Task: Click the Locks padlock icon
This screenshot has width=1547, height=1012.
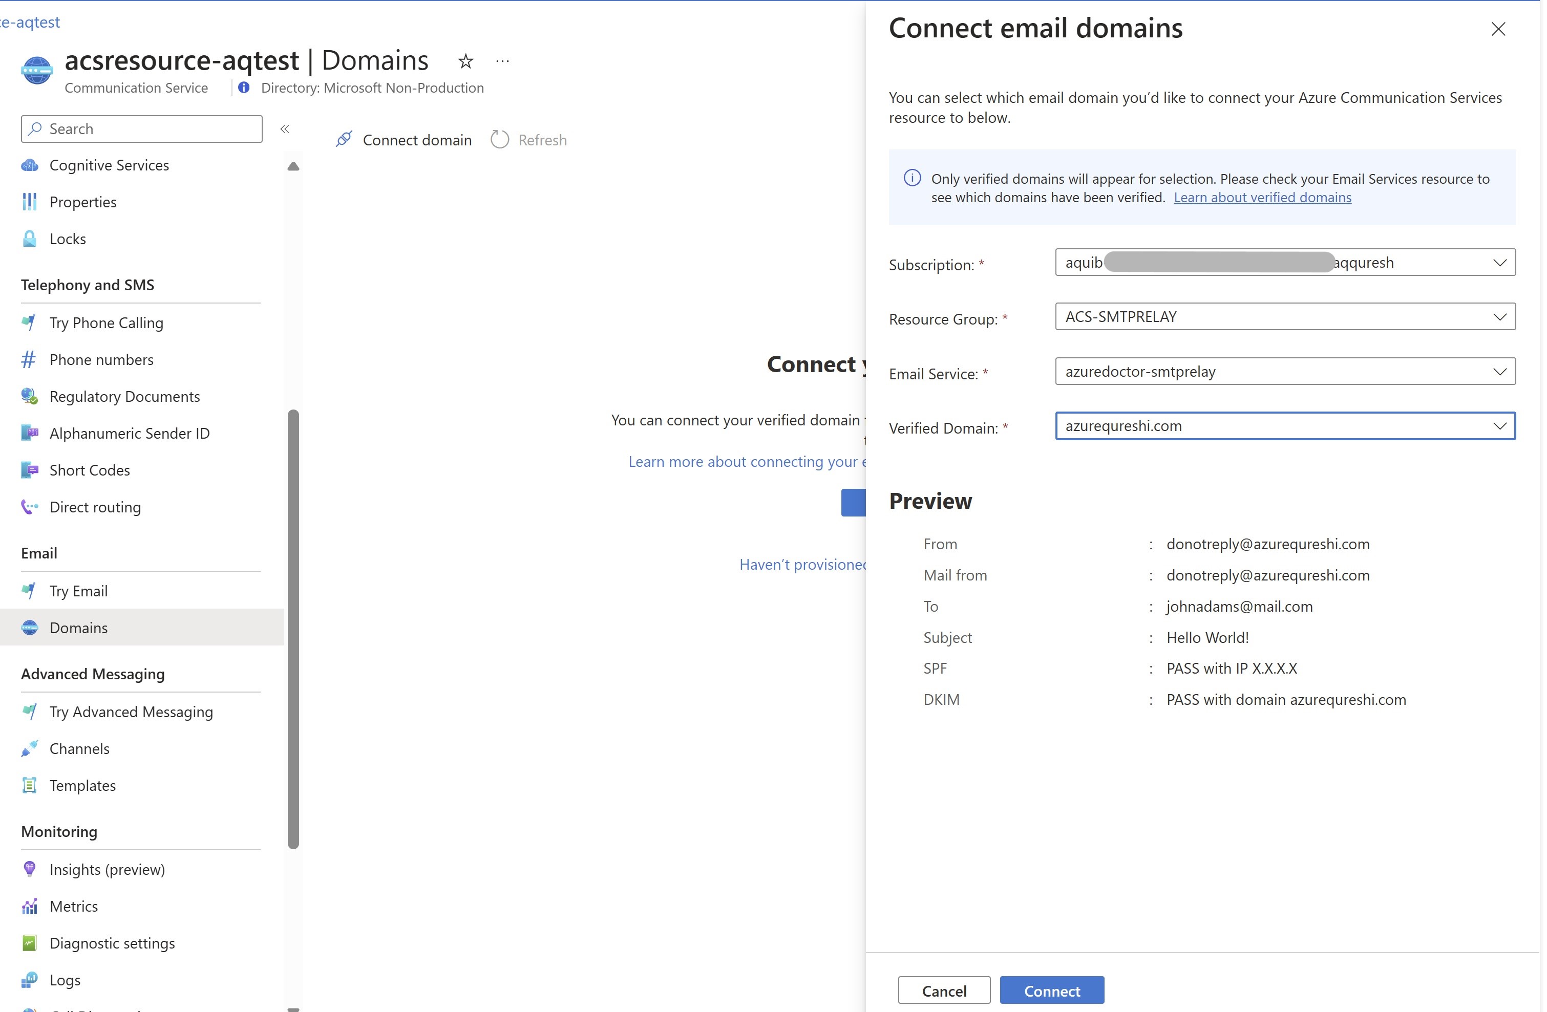Action: pyautogui.click(x=30, y=239)
